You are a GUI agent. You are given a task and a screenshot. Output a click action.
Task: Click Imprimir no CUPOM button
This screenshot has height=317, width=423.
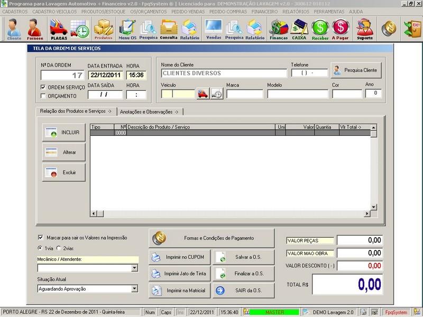pos(179,257)
